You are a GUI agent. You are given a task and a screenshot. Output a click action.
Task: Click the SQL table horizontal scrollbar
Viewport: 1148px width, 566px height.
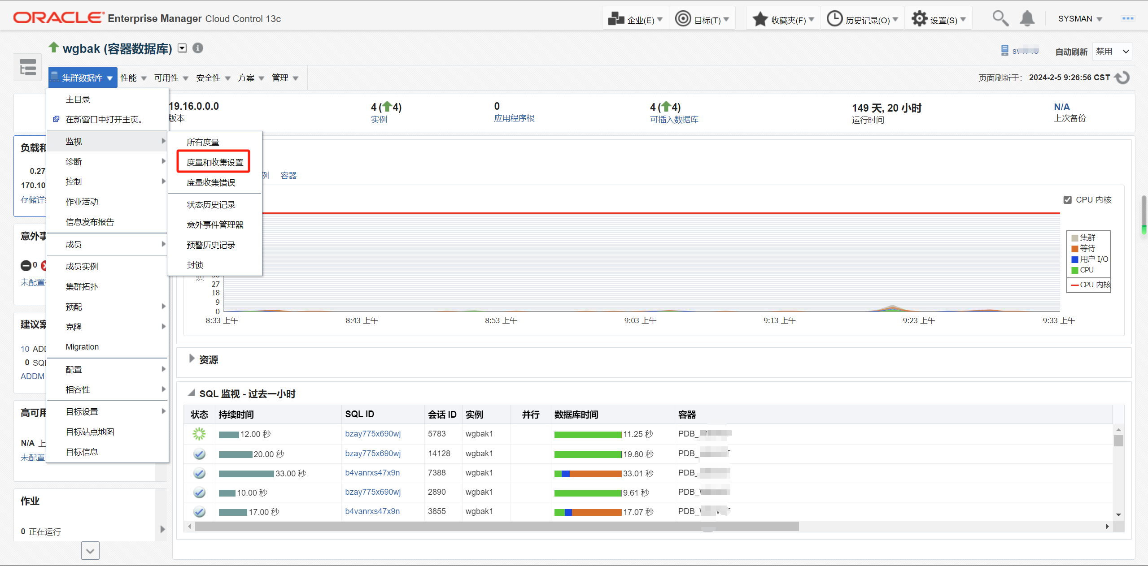(496, 526)
